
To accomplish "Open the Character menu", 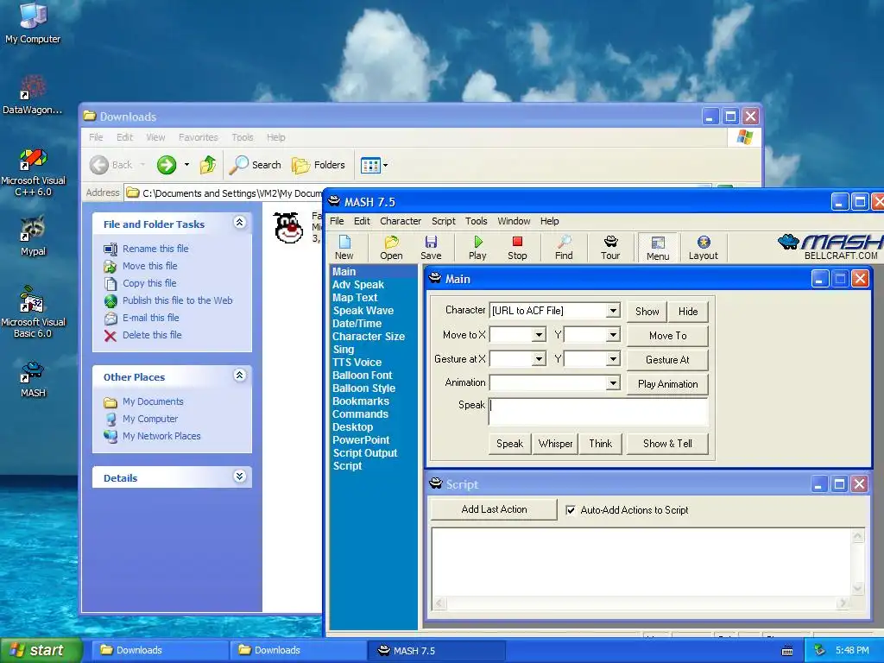I will 401,221.
